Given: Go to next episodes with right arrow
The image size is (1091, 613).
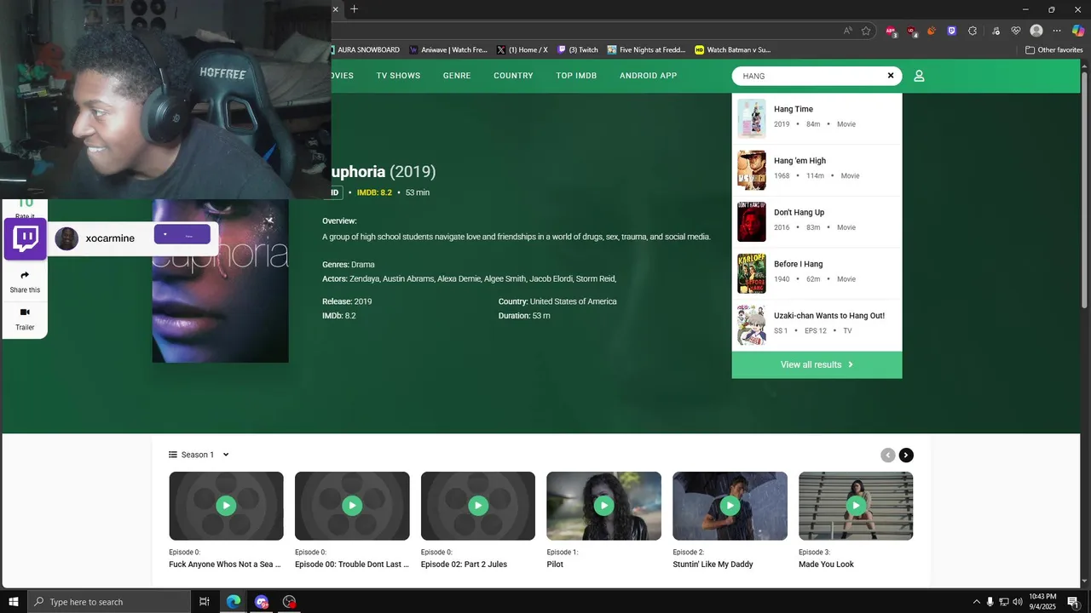Looking at the screenshot, I should click(906, 455).
